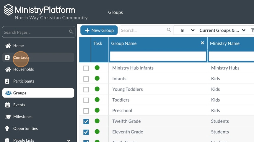Expand the People Lists menu chevron
The width and height of the screenshot is (254, 142).
(69, 141)
